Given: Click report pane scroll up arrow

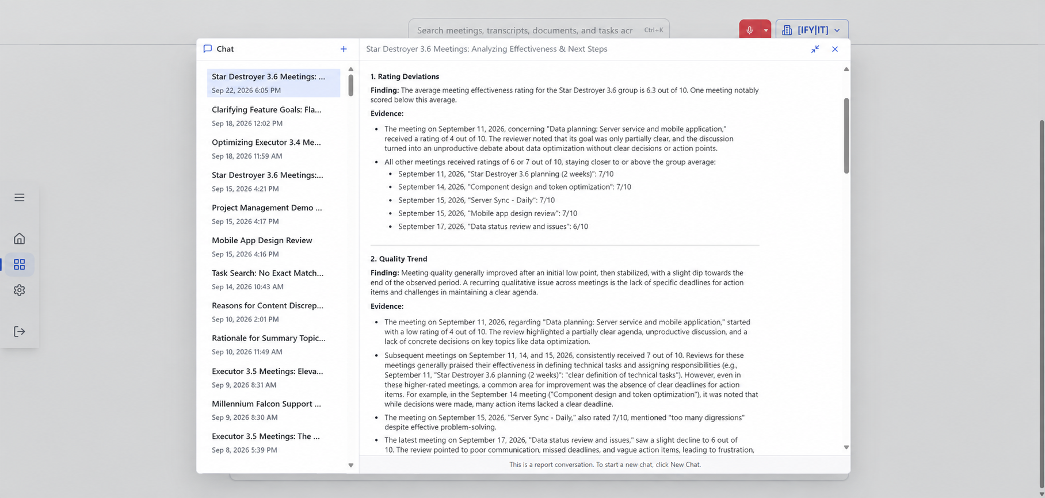Looking at the screenshot, I should [x=846, y=69].
